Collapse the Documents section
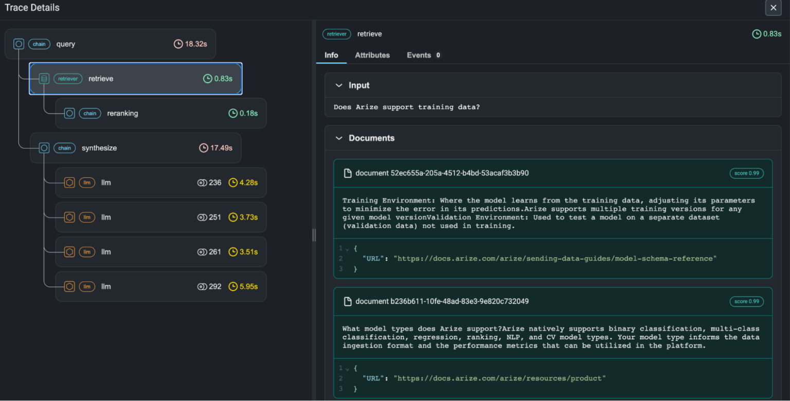The width and height of the screenshot is (790, 401). [339, 138]
